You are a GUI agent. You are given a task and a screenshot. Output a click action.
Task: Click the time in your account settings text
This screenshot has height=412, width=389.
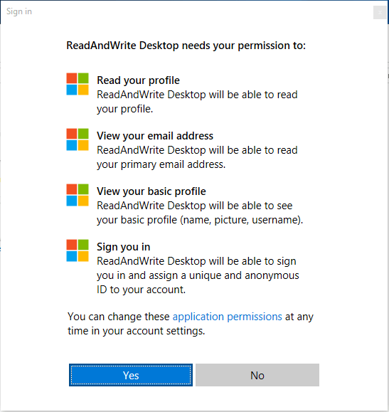[137, 331]
